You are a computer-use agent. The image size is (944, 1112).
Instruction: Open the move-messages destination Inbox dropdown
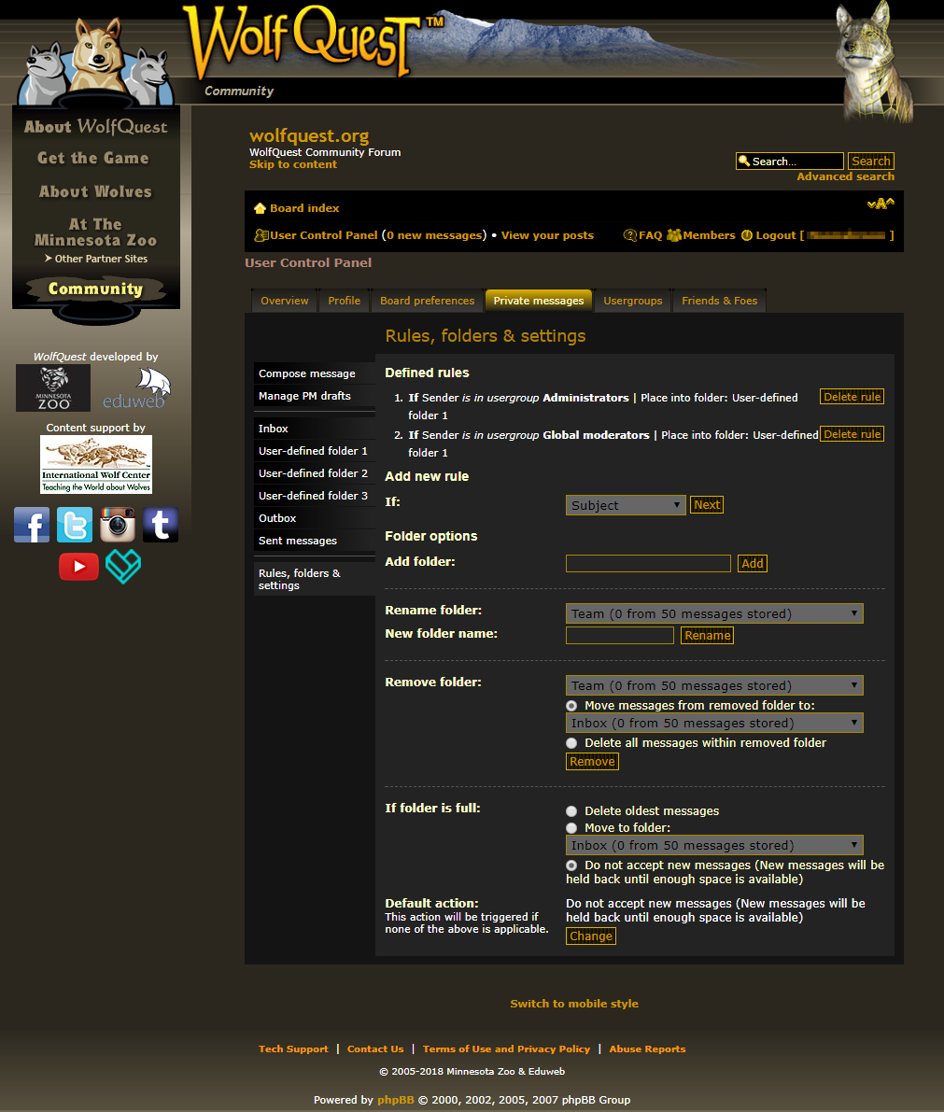click(x=714, y=723)
